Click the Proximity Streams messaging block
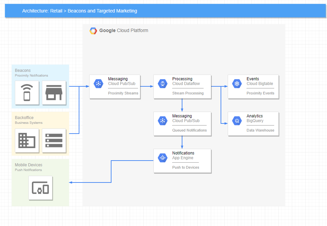This screenshot has width=327, height=226. [115, 87]
